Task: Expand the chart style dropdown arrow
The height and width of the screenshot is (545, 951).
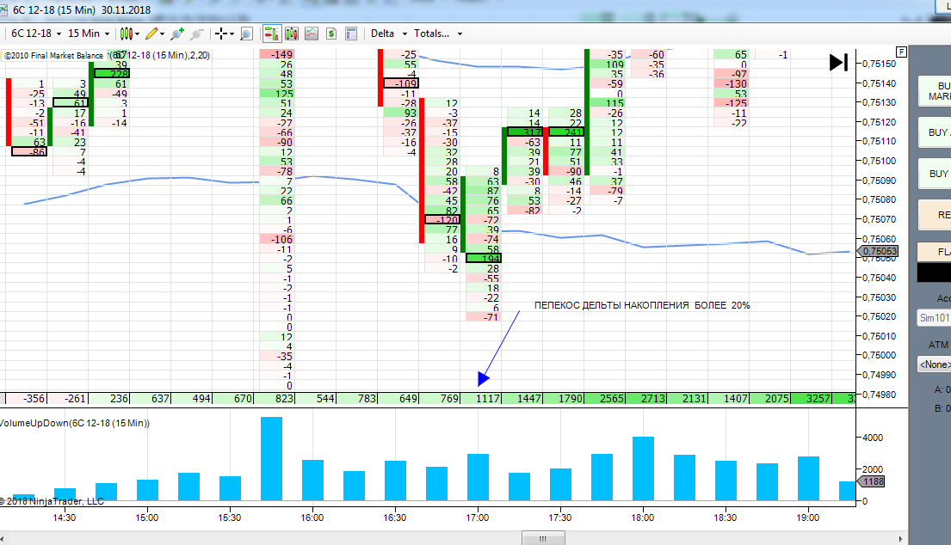Action: point(138,34)
